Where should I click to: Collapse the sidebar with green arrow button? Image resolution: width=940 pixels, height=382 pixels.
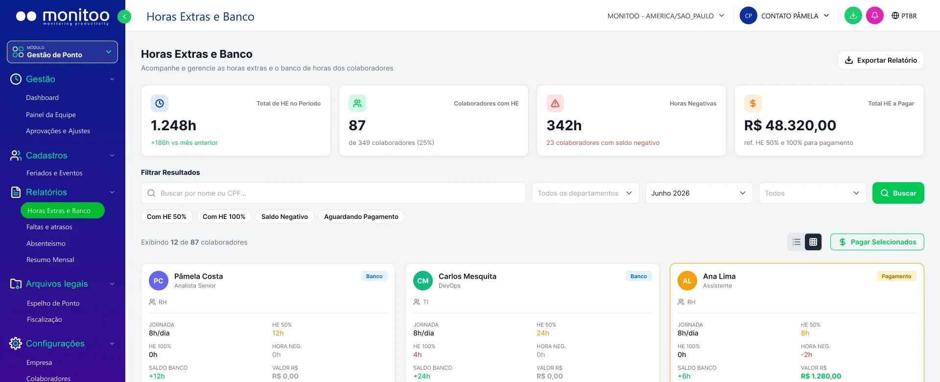click(124, 17)
